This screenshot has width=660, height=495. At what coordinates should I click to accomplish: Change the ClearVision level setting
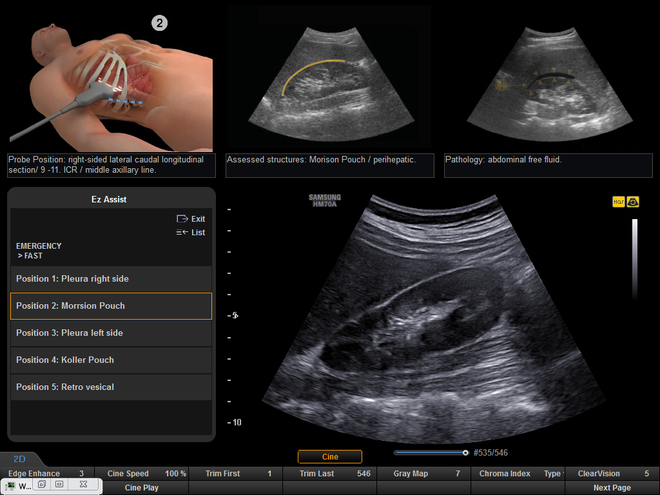pos(612,474)
